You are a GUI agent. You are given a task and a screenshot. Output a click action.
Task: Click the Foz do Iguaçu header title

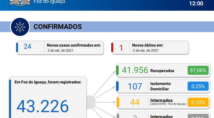point(49,2)
